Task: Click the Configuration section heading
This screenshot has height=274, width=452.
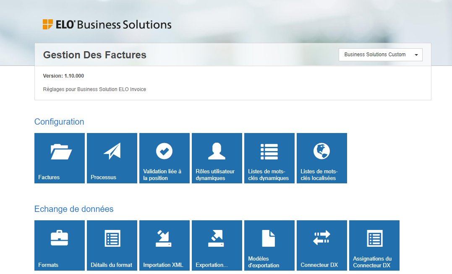Action: coord(59,122)
